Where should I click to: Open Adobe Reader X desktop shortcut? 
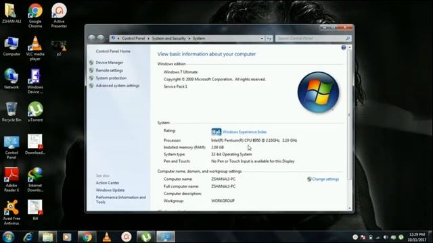[12, 180]
